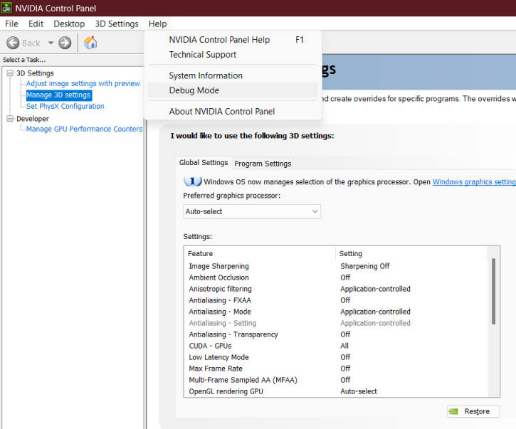This screenshot has width=516, height=429.
Task: Select Low Latency Mode row
Action: pos(336,357)
